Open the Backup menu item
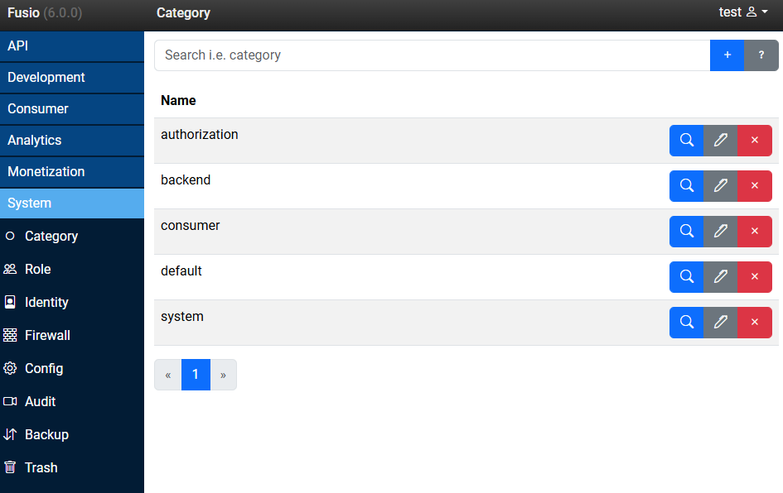Image resolution: width=783 pixels, height=493 pixels. (x=46, y=434)
